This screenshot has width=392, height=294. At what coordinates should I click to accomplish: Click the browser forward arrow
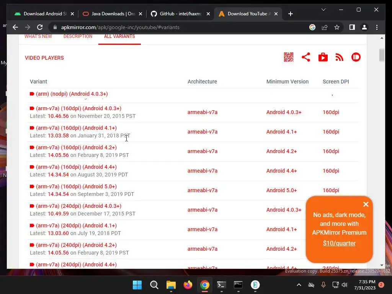pyautogui.click(x=28, y=27)
